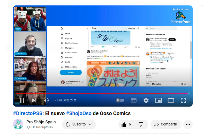Image resolution: width=203 pixels, height=134 pixels.
Task: Open the miniplayer
Action: [159, 100]
